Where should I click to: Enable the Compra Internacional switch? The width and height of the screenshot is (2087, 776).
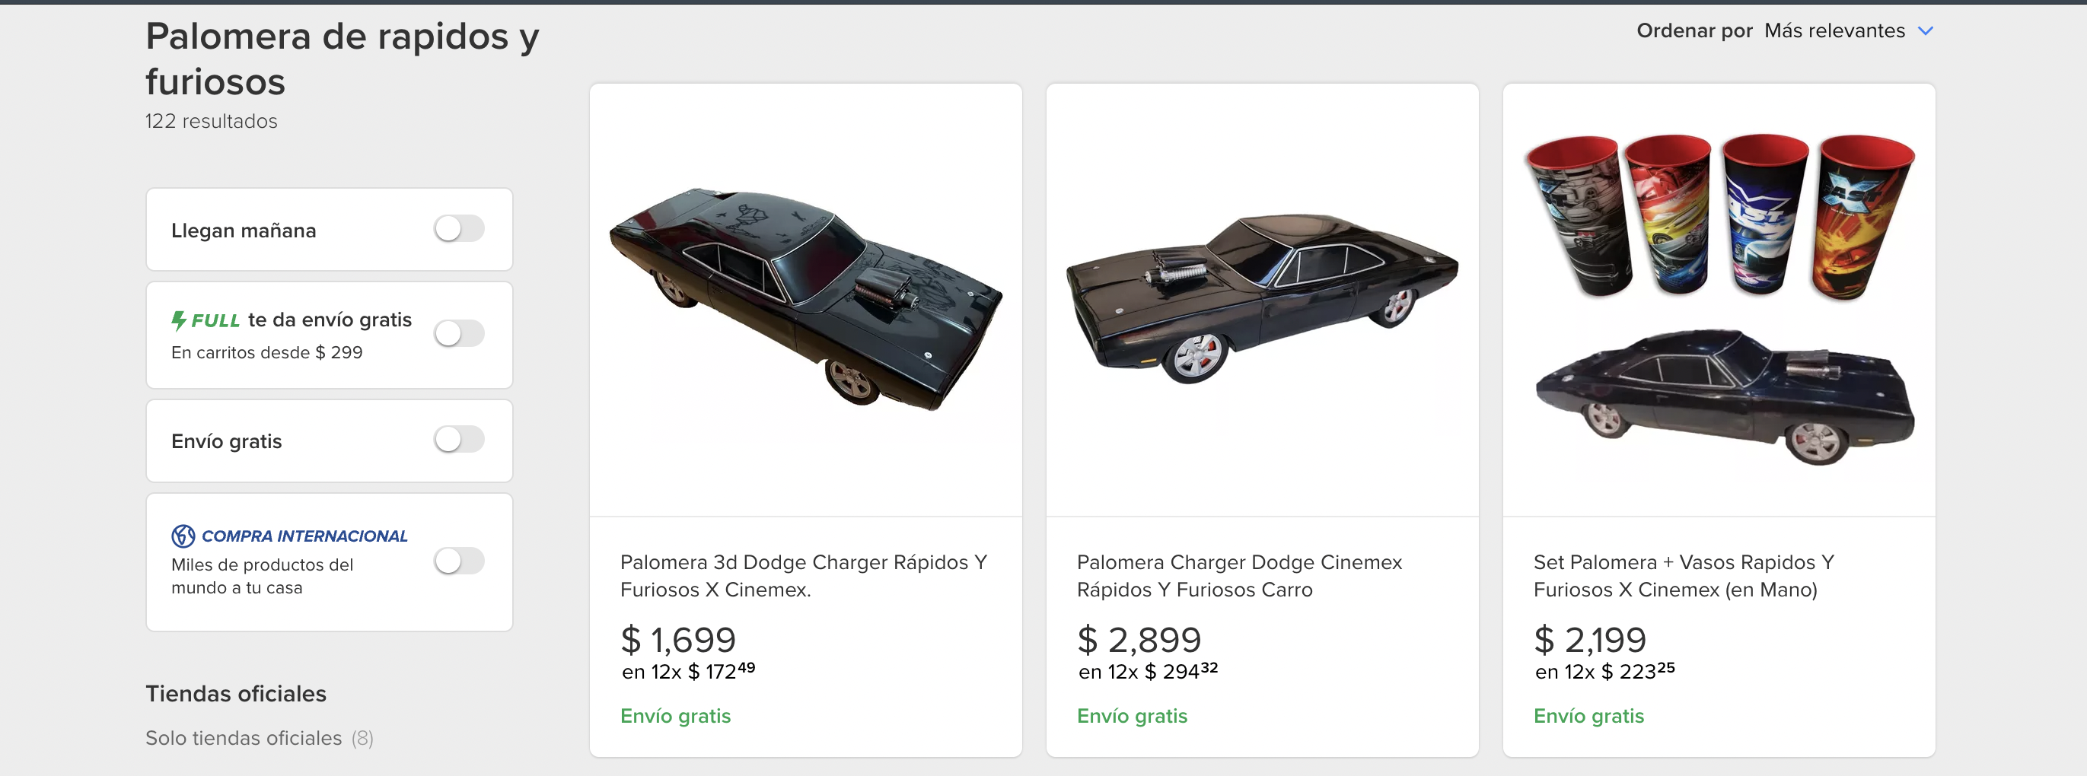click(x=458, y=561)
